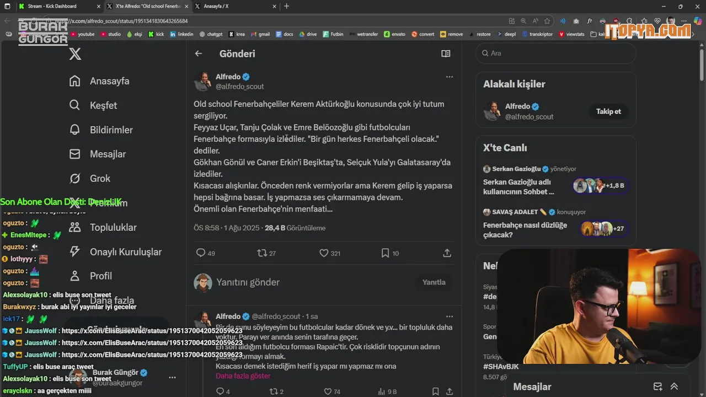Follow Alfredo with Takip et button
The image size is (706, 397).
pyautogui.click(x=608, y=111)
